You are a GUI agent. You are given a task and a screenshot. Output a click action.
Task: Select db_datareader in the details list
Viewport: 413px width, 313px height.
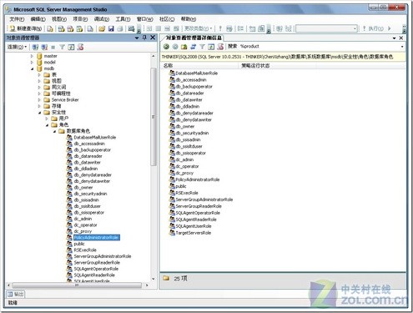[189, 93]
